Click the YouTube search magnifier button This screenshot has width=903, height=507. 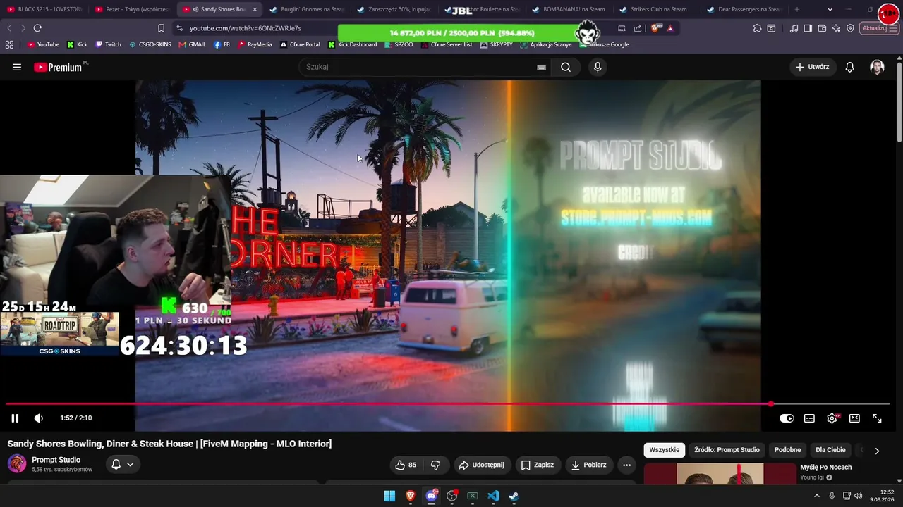(566, 67)
